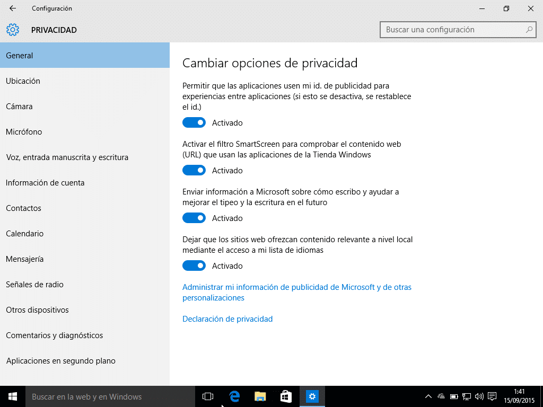The image size is (543, 407).
Task: Toggle sending typing info to Microsoft
Action: 194,218
